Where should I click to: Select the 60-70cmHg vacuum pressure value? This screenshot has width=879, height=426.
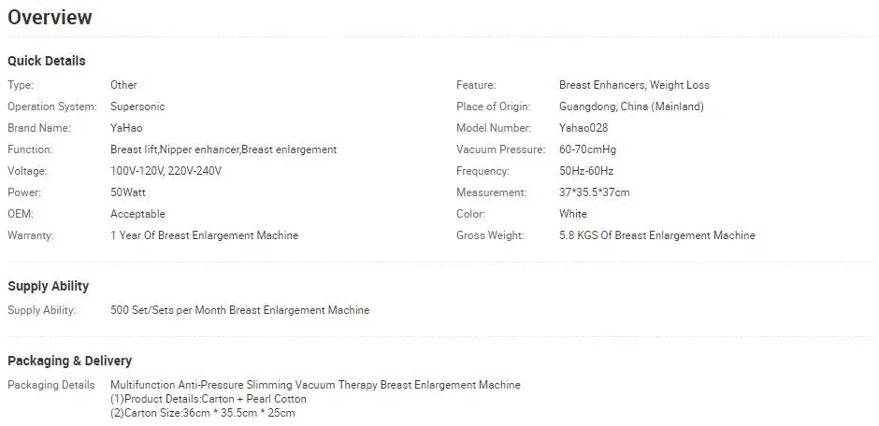pos(587,149)
